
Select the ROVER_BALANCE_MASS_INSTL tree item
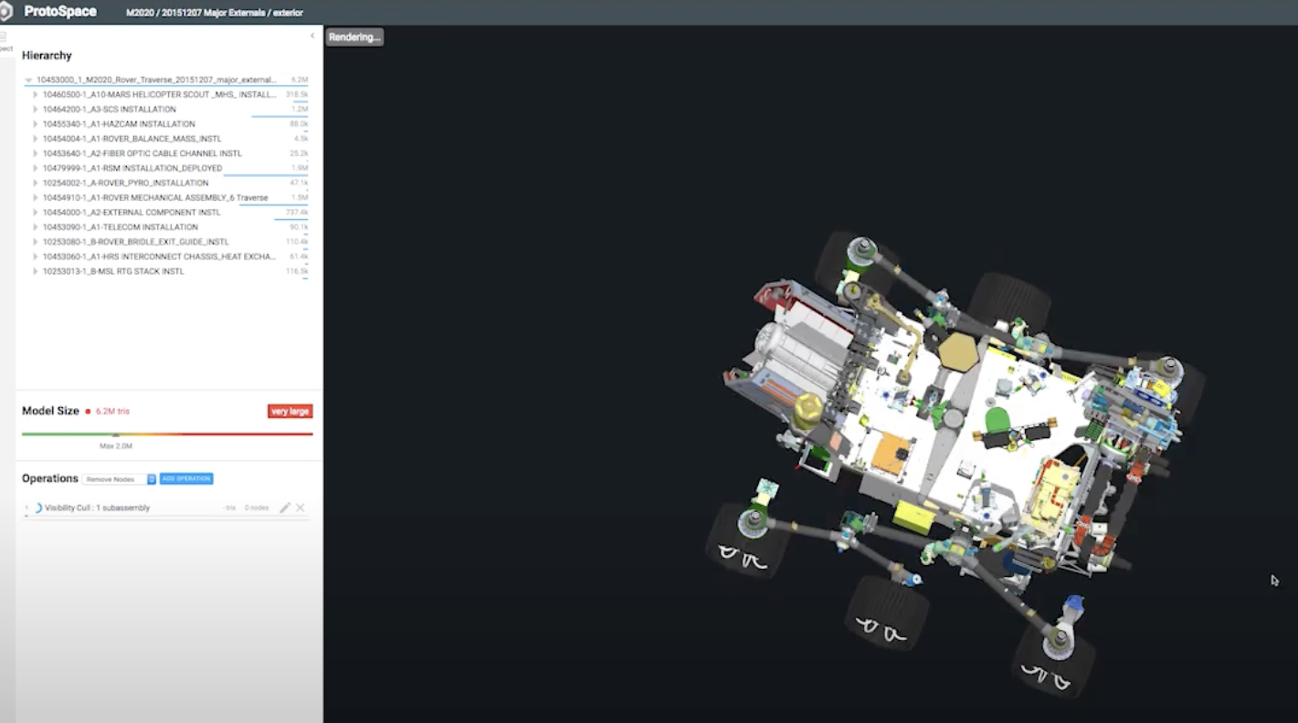[132, 139]
